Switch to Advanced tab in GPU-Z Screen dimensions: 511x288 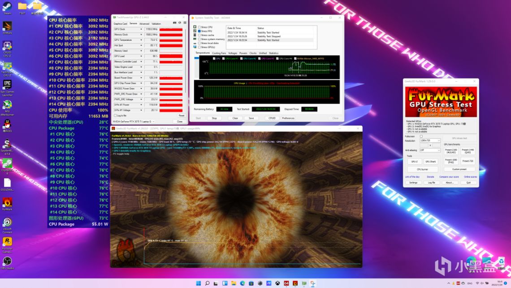pos(144,23)
